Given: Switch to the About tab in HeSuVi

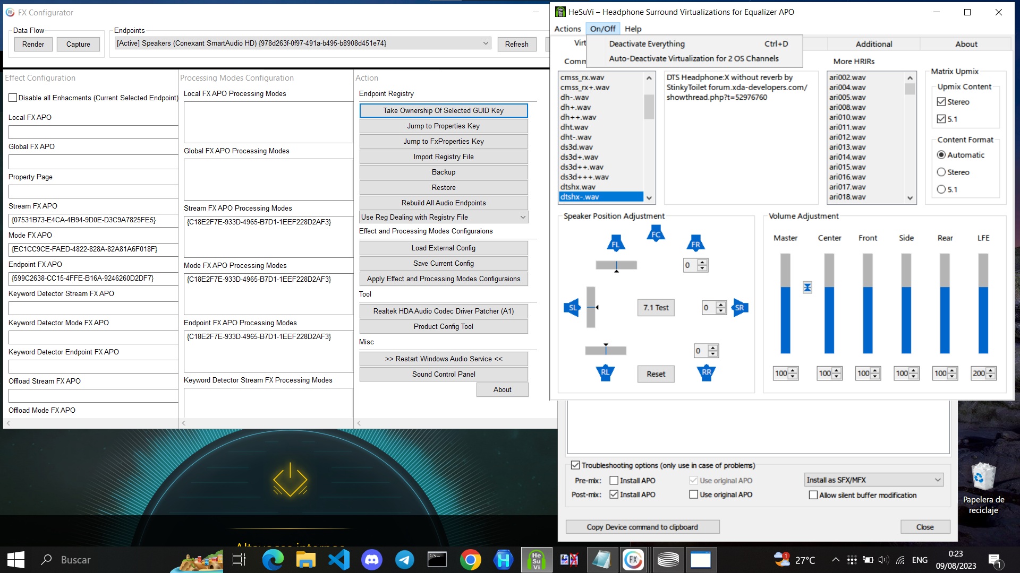Looking at the screenshot, I should pyautogui.click(x=966, y=44).
